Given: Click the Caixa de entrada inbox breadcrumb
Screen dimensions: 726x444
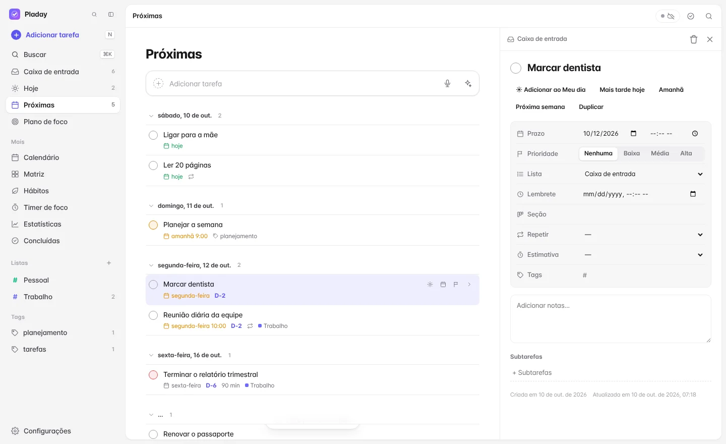Looking at the screenshot, I should point(537,39).
